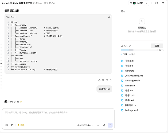Click the lightning icon next to TRAE Code
This screenshot has width=168, height=133.
(21, 102)
